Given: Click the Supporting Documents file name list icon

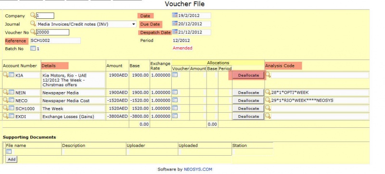Looking at the screenshot, I should click(x=9, y=151).
